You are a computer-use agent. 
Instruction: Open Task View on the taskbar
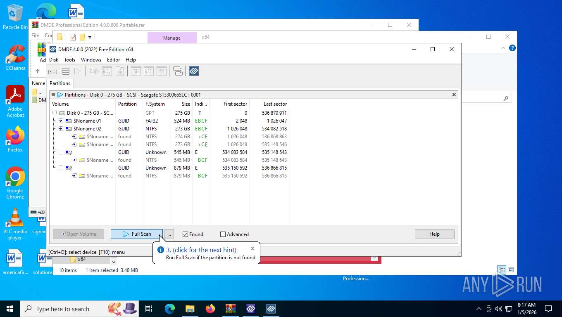click(x=149, y=309)
